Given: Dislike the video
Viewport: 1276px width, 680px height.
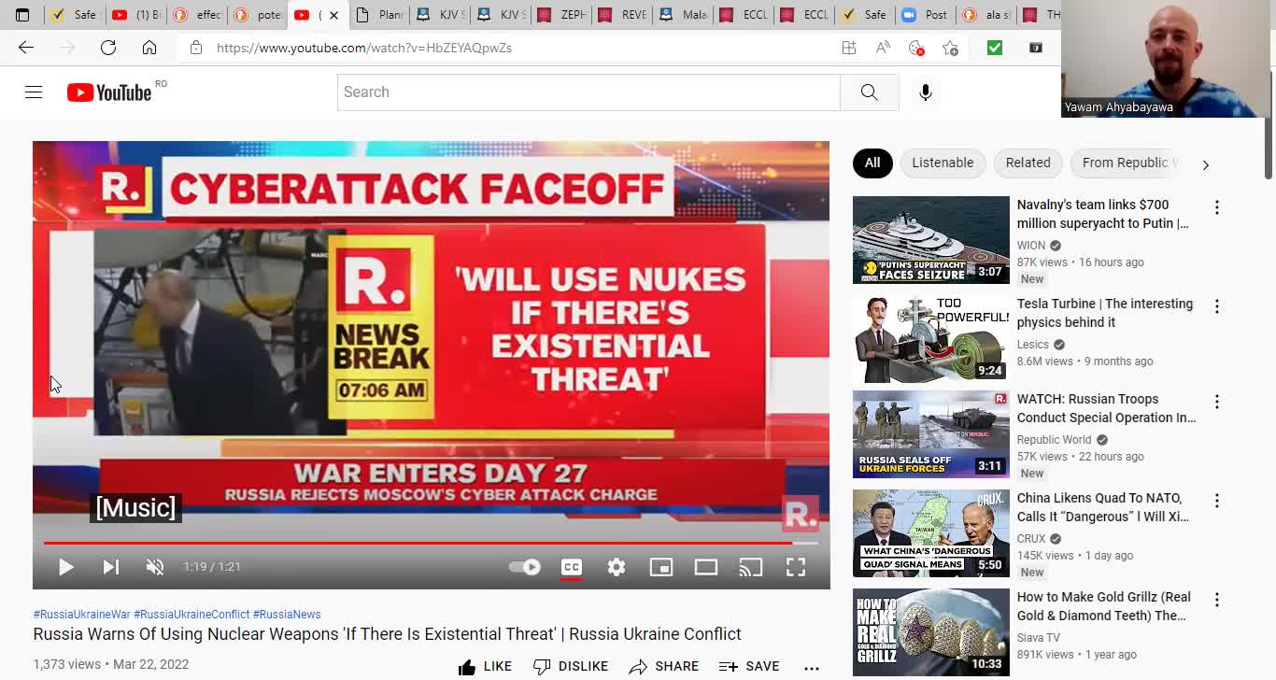Looking at the screenshot, I should point(570,666).
